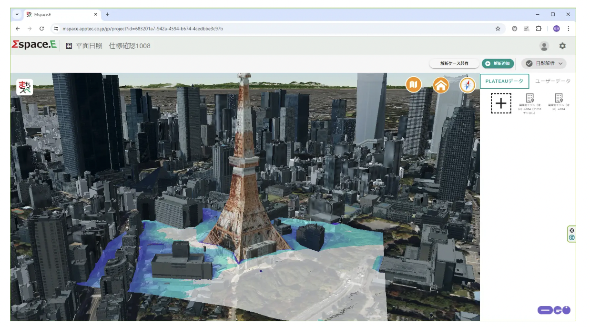Click the 解析追加 button

click(x=498, y=63)
